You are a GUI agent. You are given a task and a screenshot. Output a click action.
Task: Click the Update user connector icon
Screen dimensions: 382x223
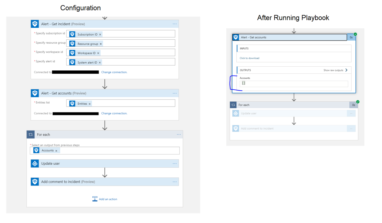click(35, 163)
